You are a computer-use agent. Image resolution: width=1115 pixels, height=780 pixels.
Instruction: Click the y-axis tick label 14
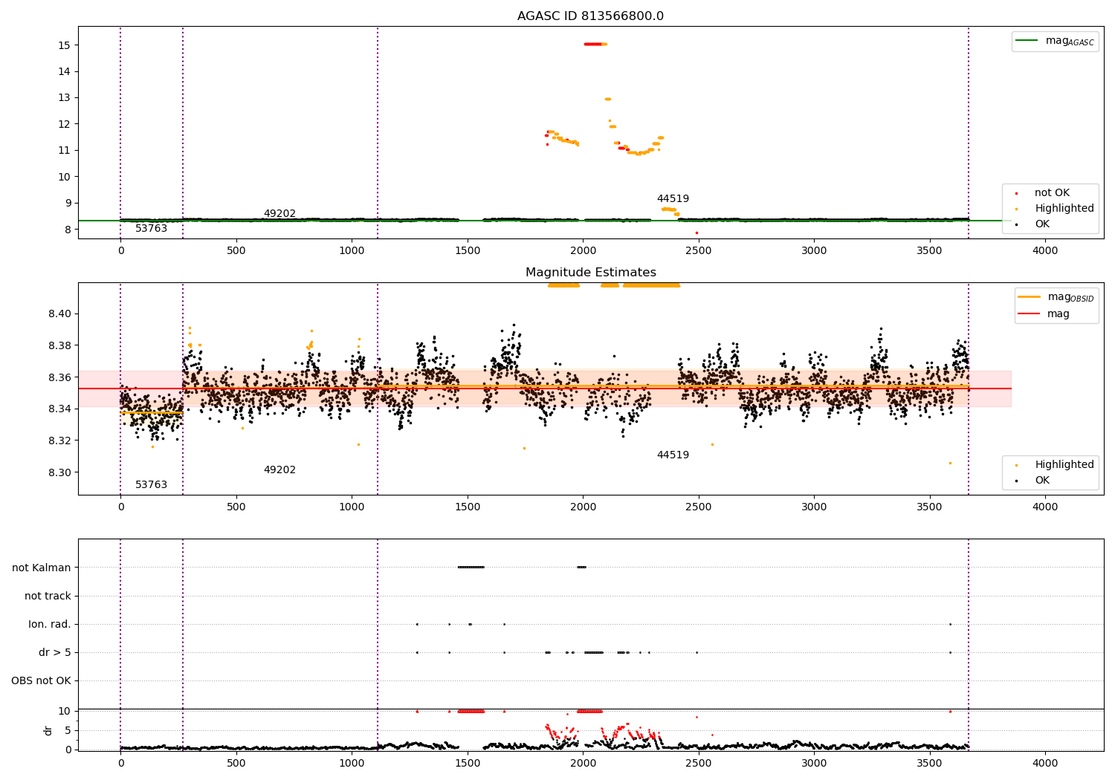[65, 71]
